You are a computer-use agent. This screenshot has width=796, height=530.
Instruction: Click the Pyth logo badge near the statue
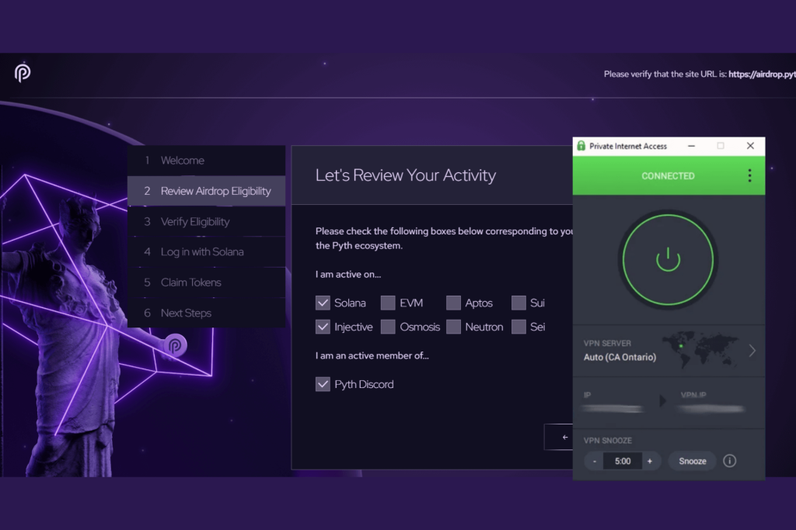coord(174,346)
